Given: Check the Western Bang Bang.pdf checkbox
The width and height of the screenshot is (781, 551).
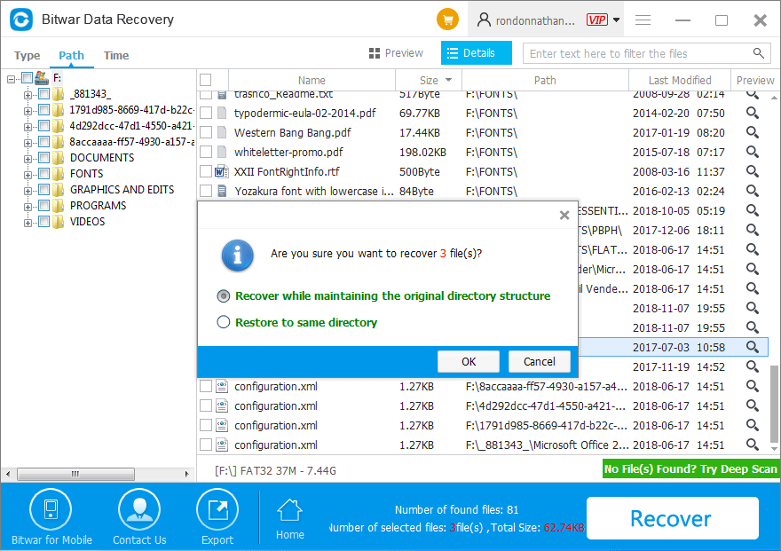Looking at the screenshot, I should pos(206,132).
